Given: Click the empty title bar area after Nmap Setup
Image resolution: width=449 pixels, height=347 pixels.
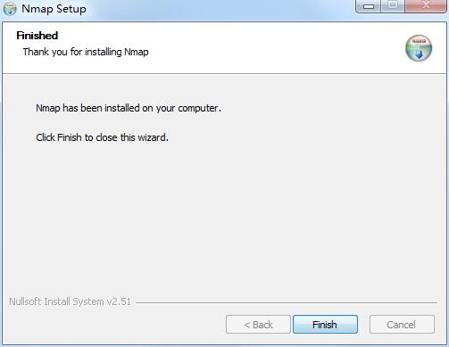Looking at the screenshot, I should (x=220, y=9).
